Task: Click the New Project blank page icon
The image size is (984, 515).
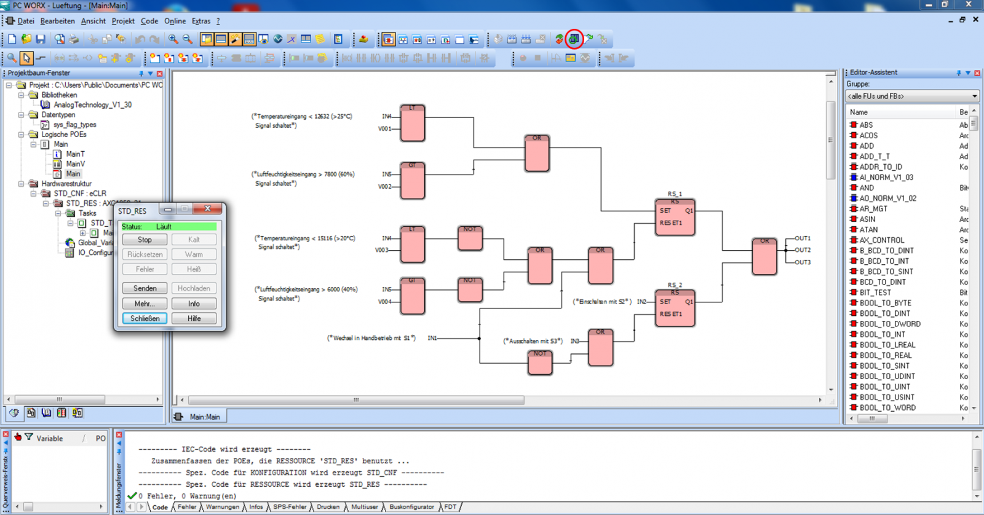Action: pos(12,39)
